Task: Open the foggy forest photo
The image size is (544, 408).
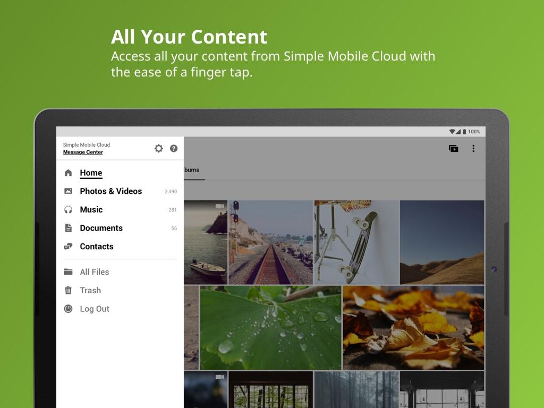Action: pos(356,389)
